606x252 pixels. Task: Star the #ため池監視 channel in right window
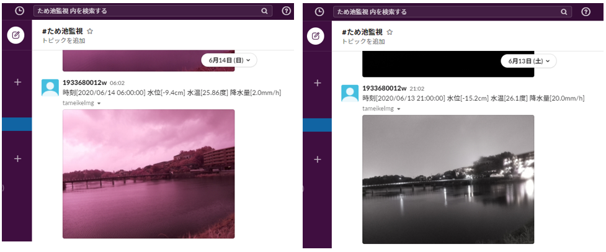coord(390,32)
